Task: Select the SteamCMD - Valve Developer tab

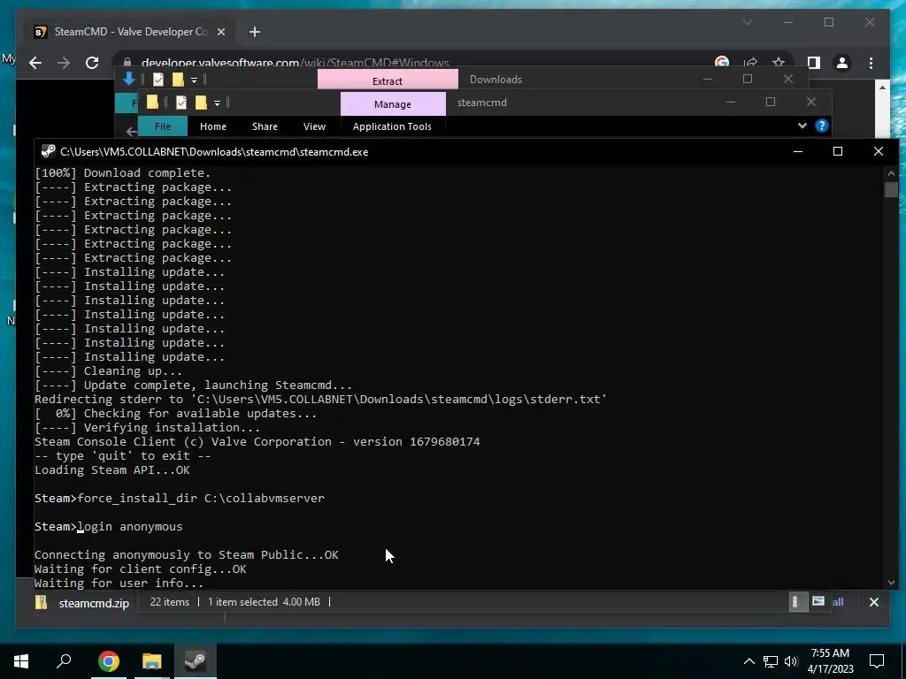Action: tap(129, 32)
